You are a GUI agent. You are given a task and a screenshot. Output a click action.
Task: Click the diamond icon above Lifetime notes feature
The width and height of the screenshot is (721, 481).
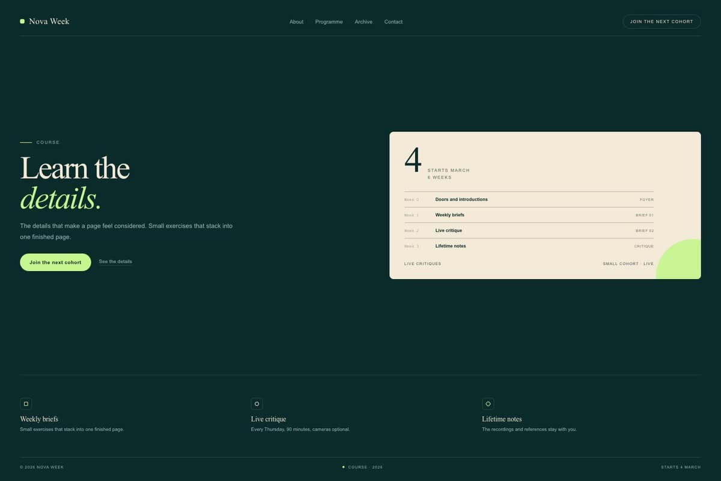tap(488, 404)
